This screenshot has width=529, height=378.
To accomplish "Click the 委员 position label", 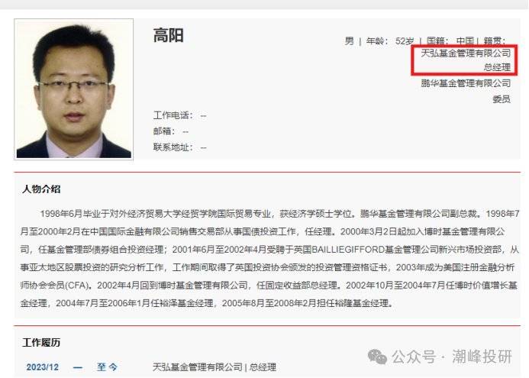I will 502,99.
